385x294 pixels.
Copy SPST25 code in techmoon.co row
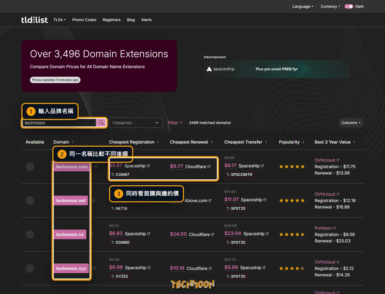(x=236, y=242)
